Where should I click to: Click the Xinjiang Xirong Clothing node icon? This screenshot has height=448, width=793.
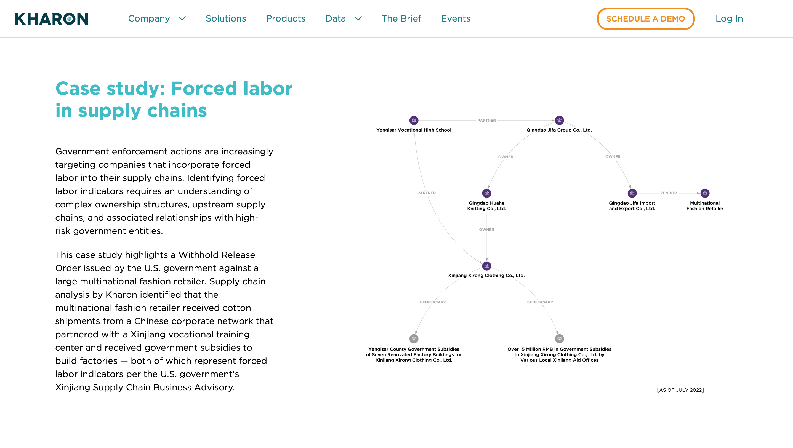[486, 266]
